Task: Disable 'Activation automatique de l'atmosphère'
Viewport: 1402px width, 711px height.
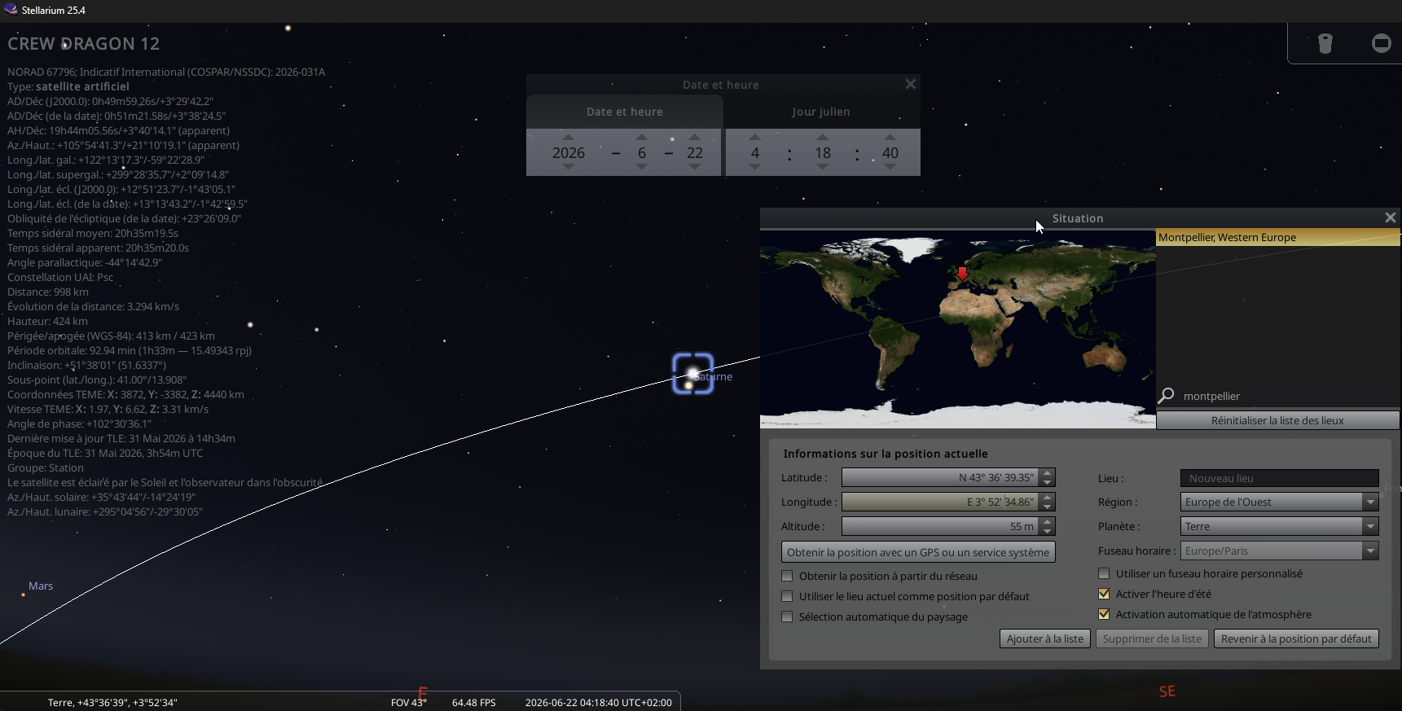Action: tap(1104, 614)
